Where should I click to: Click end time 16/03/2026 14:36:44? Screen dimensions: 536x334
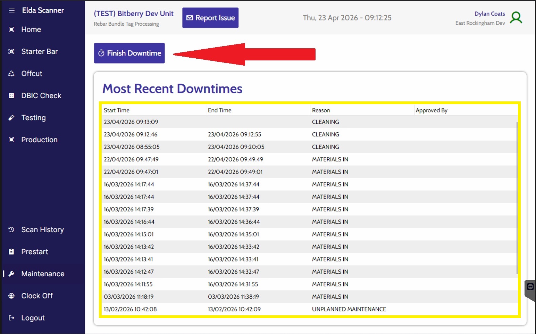pyautogui.click(x=234, y=222)
